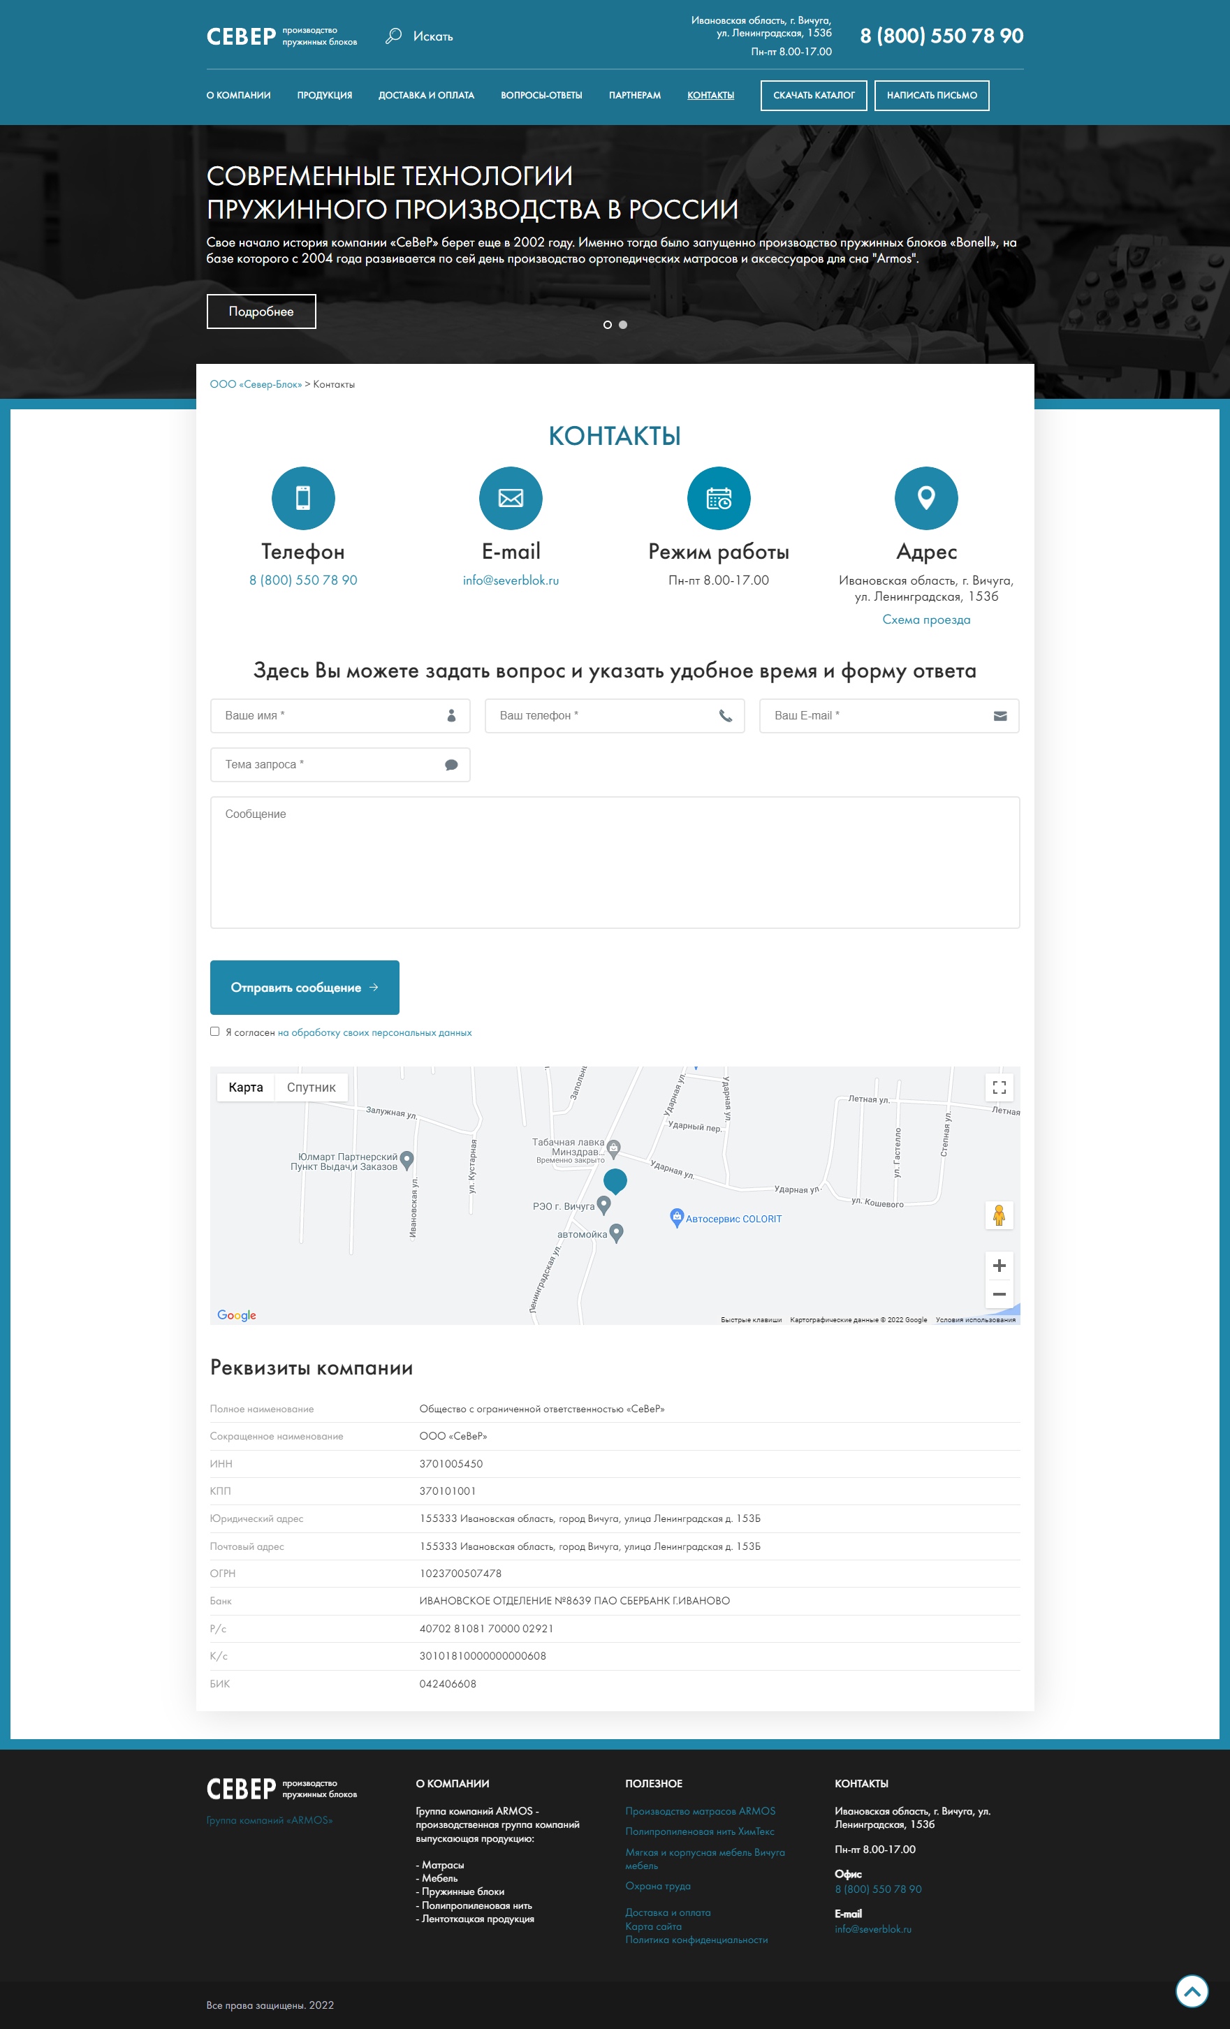Zoom out on the map

999,1294
